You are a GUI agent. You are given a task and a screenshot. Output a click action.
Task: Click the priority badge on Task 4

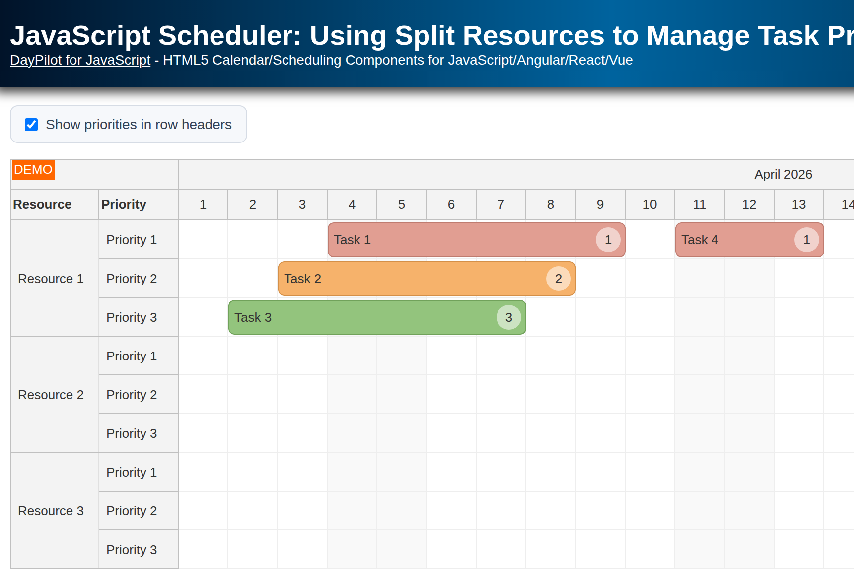806,240
